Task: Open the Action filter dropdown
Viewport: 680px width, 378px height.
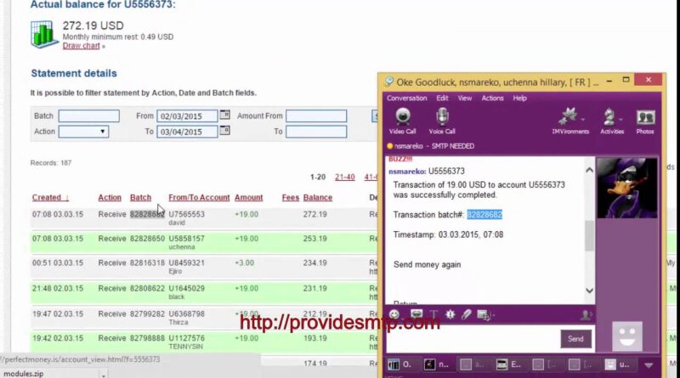Action: coord(83,132)
